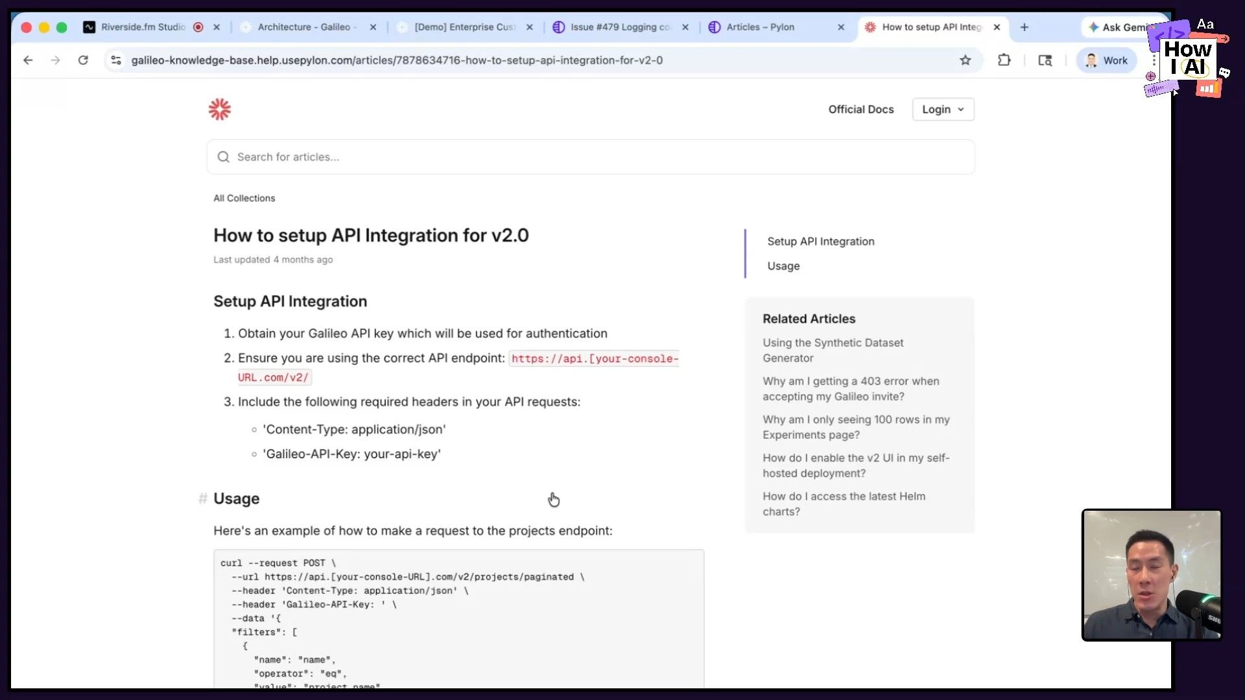This screenshot has width=1245, height=700.
Task: Click the api endpoint URL code text
Action: [x=458, y=367]
